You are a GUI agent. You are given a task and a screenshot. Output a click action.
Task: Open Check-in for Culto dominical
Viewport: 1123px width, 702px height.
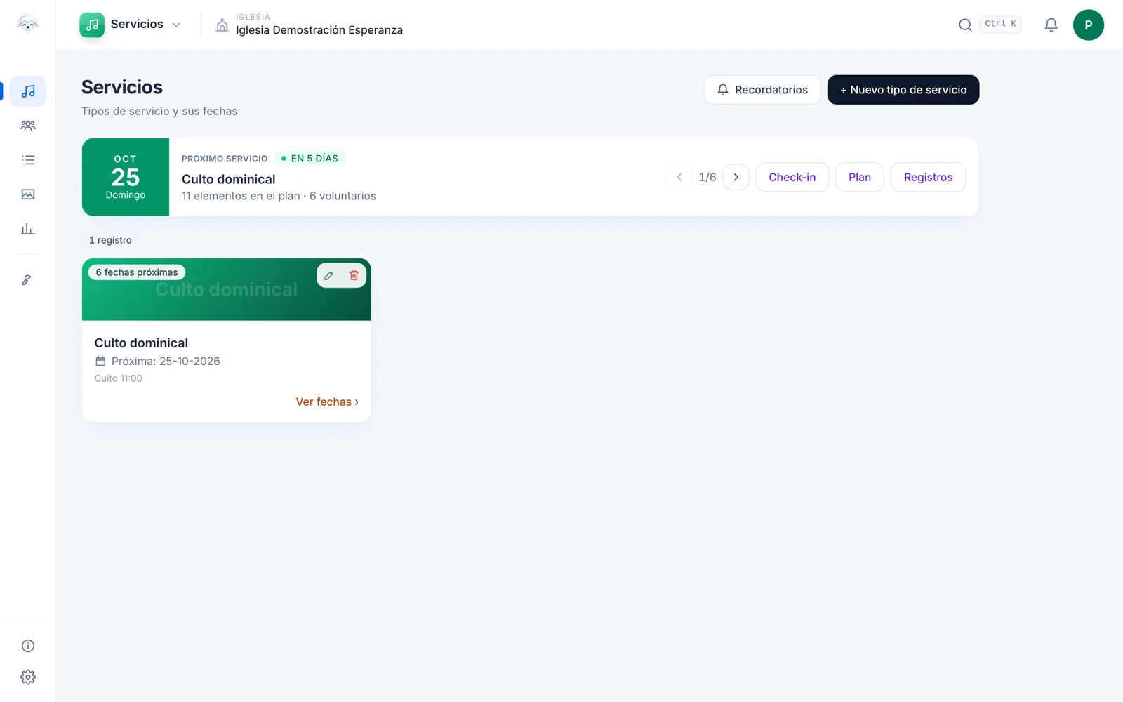coord(792,177)
